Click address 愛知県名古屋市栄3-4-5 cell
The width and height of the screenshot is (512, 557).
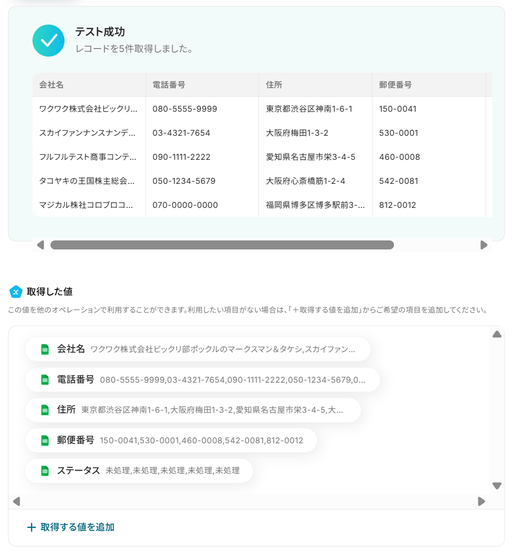pyautogui.click(x=315, y=157)
